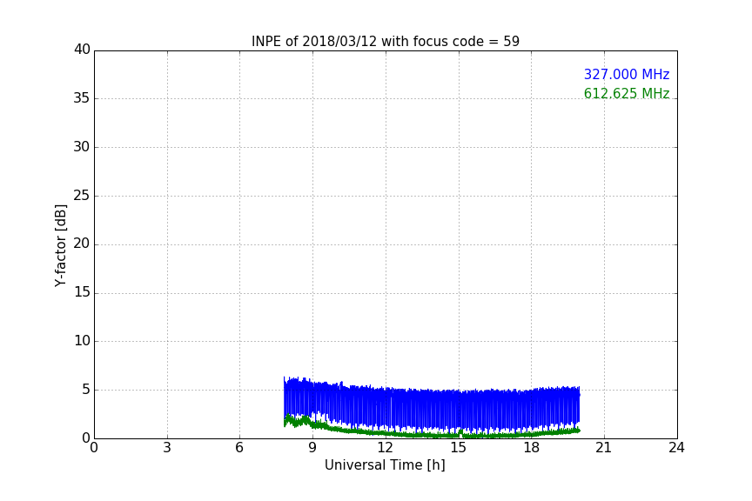This screenshot has height=501, width=752.
Task: Click x-axis tick label '9'
Action: tap(312, 448)
